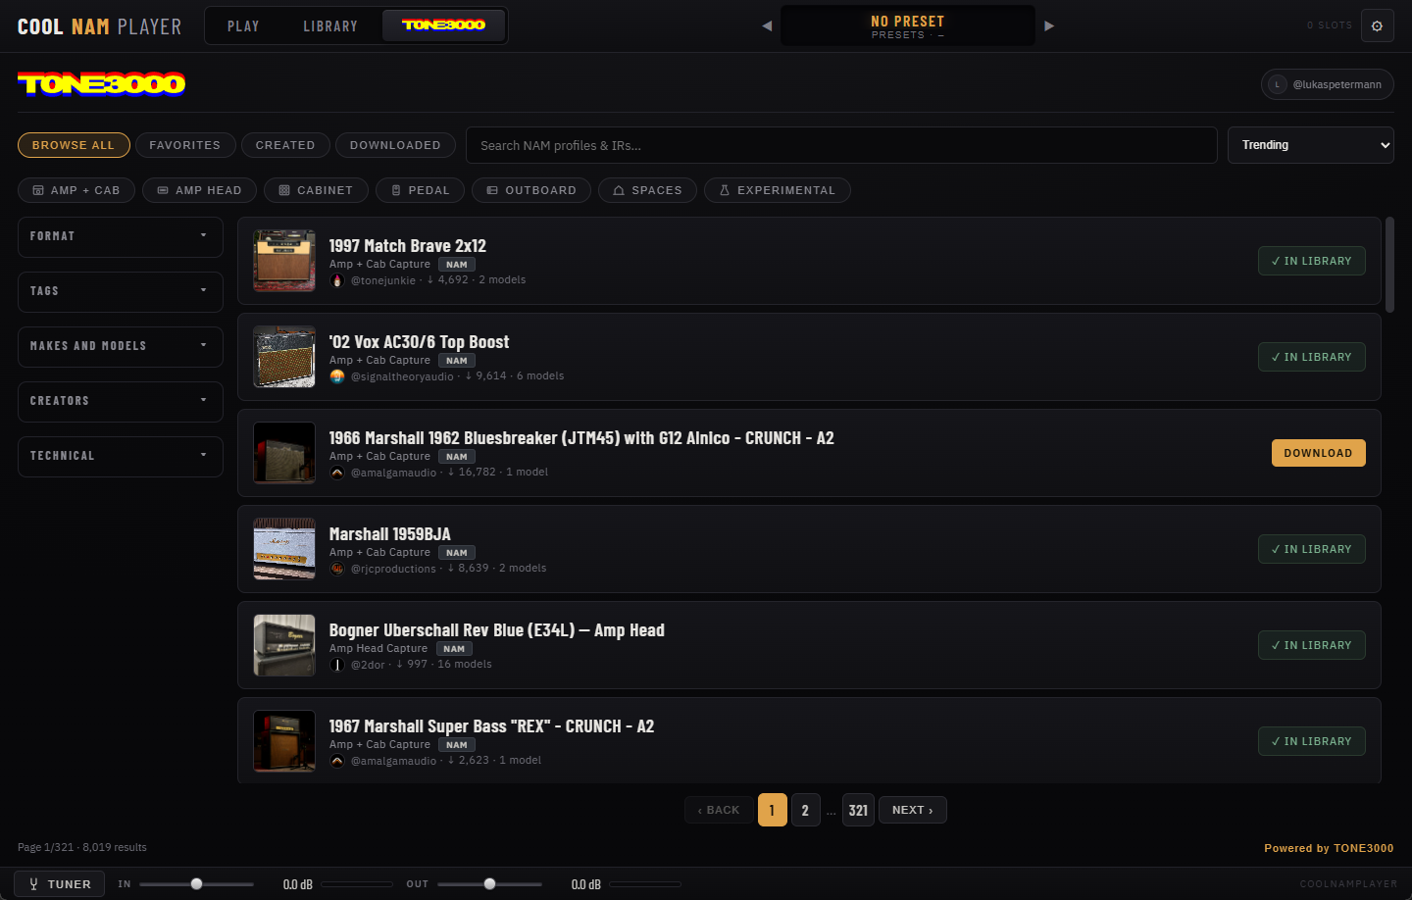Expand the Technical filter
The height and width of the screenshot is (900, 1412).
[121, 456]
